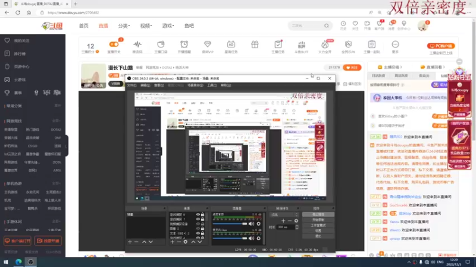Open the streamer cat avatar thumbnail
Screen dimensions: 476x267
pyautogui.click(x=93, y=76)
